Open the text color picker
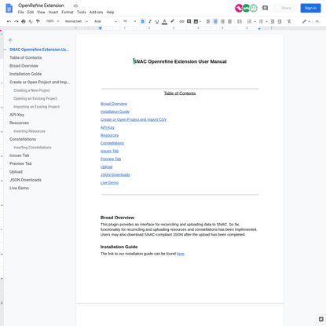This screenshot has width=326, height=326. click(x=164, y=21)
